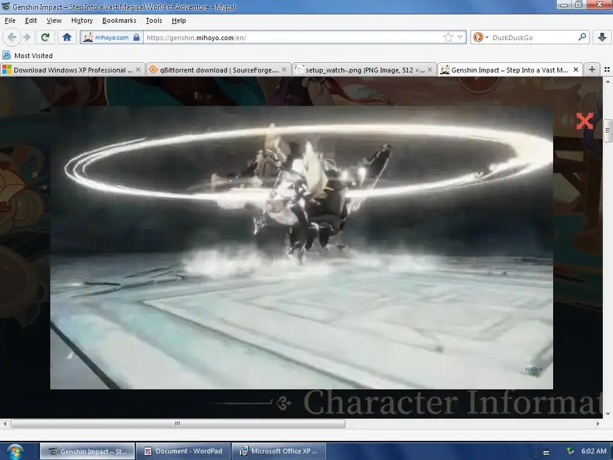Switch to Microsoft Office XP taskbar button
613x460 pixels.
click(279, 451)
